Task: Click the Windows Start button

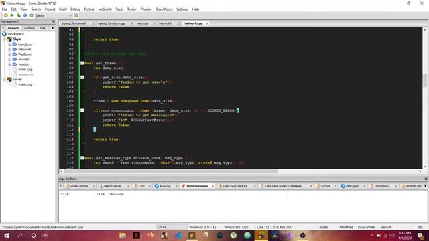Action: [6, 235]
